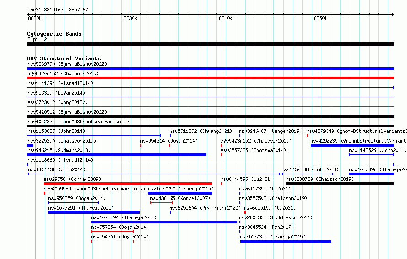This screenshot has height=259, width=407.
Task: Select the black nsv3200789 variant bar
Action: 340,184
